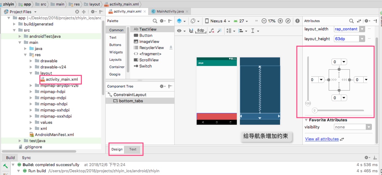The width and height of the screenshot is (382, 175).
Task: Select bottom_tabs in Component Tree
Action: [x=131, y=101]
